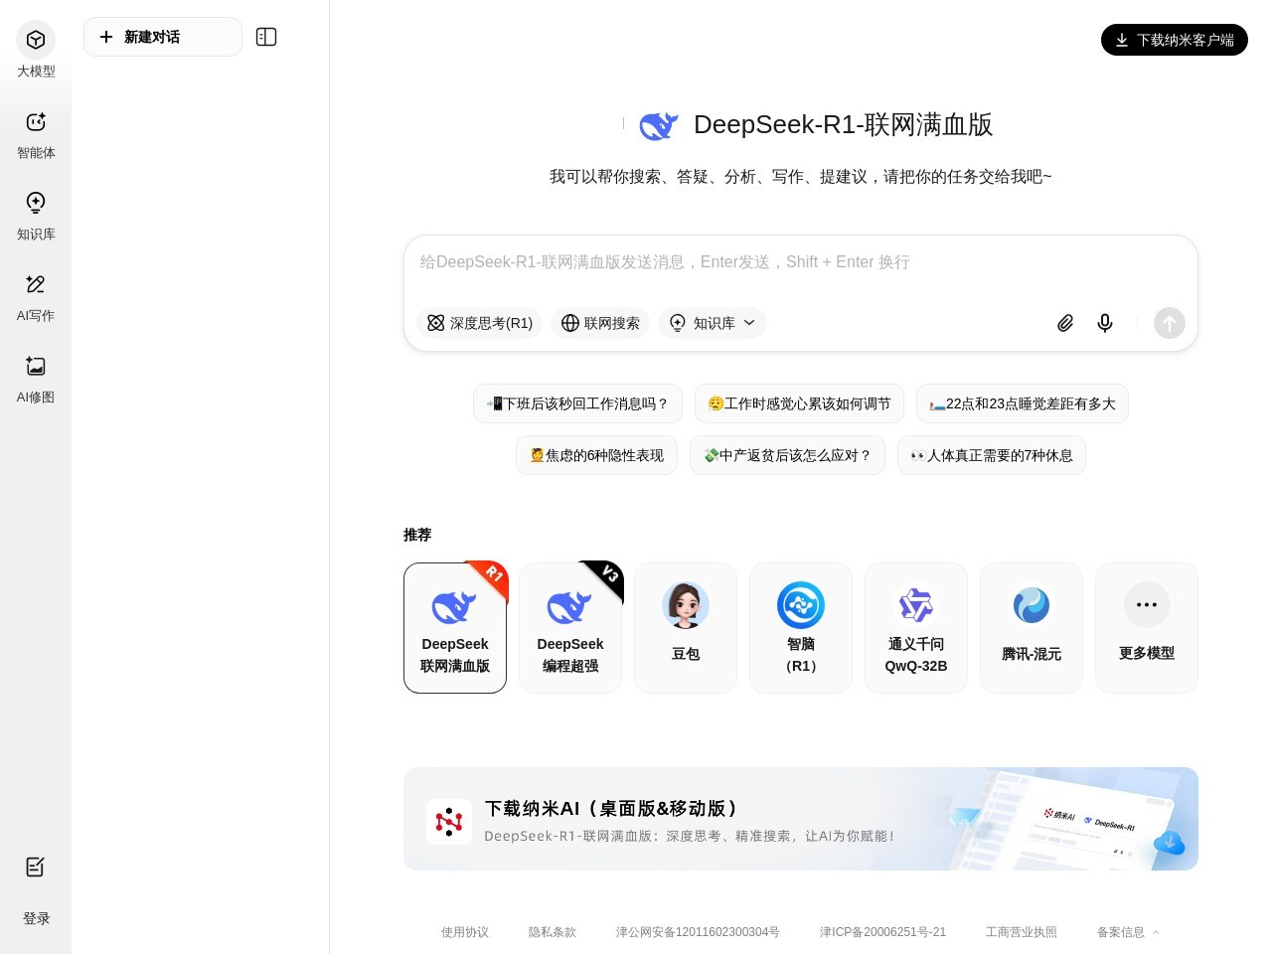Enable 深度思考(R1) mode
Screen dimensions: 1272x954
[x=480, y=323]
